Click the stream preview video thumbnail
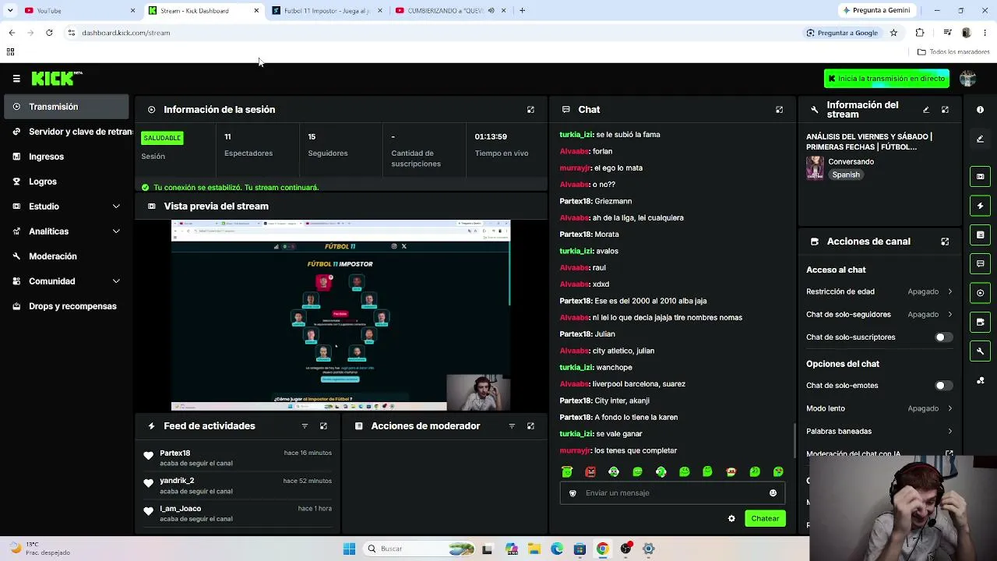This screenshot has height=561, width=997. pyautogui.click(x=340, y=315)
